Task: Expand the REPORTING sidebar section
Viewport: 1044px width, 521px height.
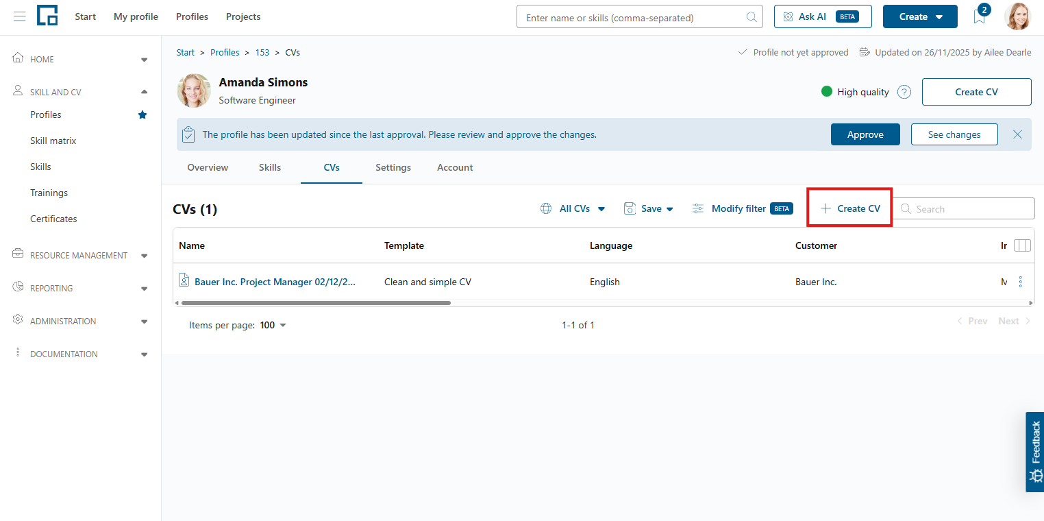Action: 144,289
